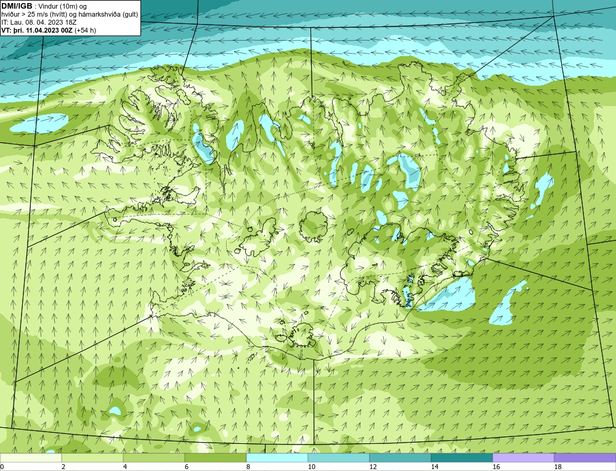Click the 4–6 m/s green legend swatch
Screen dimensions: 616x471
(x=153, y=457)
